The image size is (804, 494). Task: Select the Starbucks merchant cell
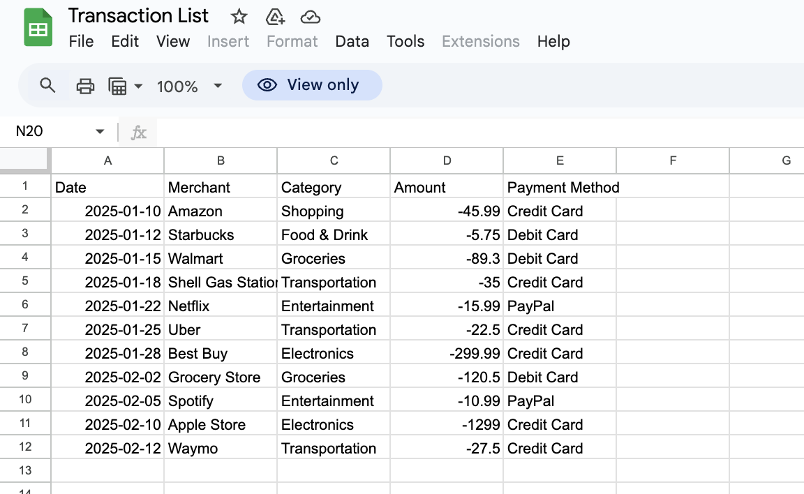pyautogui.click(x=221, y=234)
